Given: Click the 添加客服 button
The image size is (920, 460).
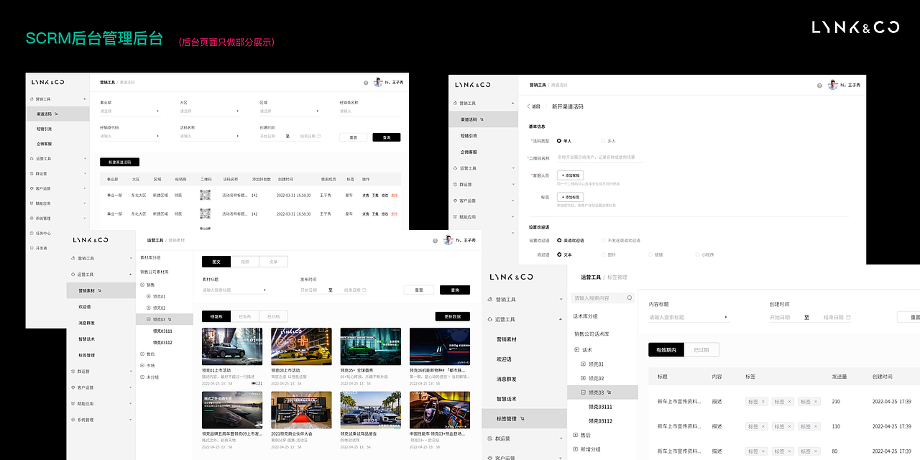Looking at the screenshot, I should [570, 175].
